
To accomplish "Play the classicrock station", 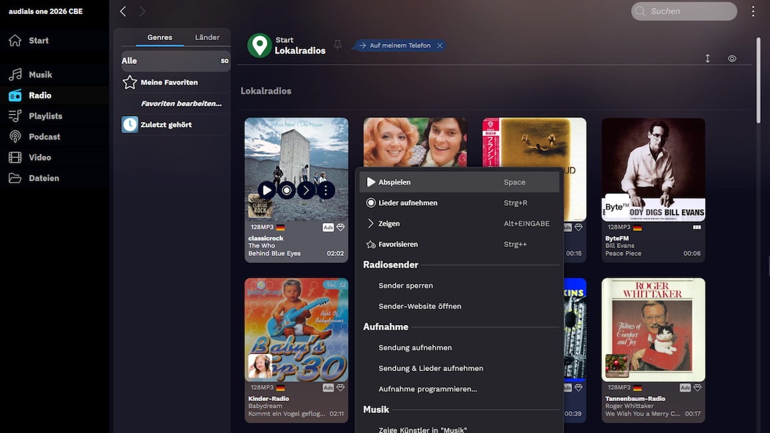I will 266,191.
